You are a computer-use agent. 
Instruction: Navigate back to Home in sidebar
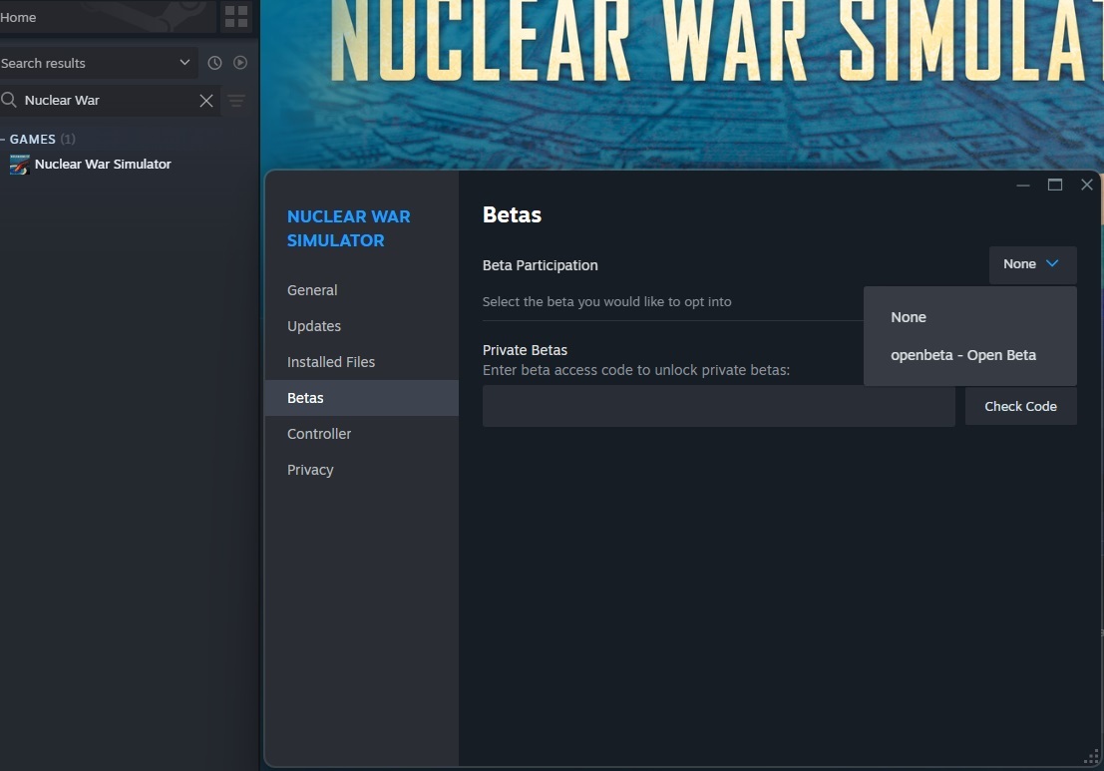pos(18,16)
